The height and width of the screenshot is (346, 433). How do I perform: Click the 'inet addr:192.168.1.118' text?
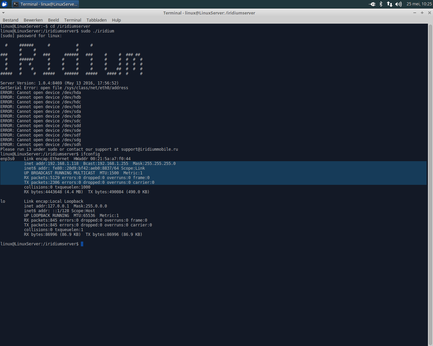(51, 164)
